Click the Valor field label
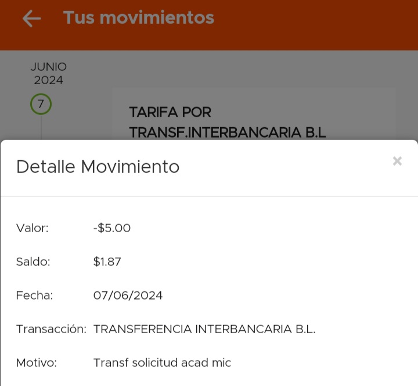The height and width of the screenshot is (386, 418). [33, 228]
